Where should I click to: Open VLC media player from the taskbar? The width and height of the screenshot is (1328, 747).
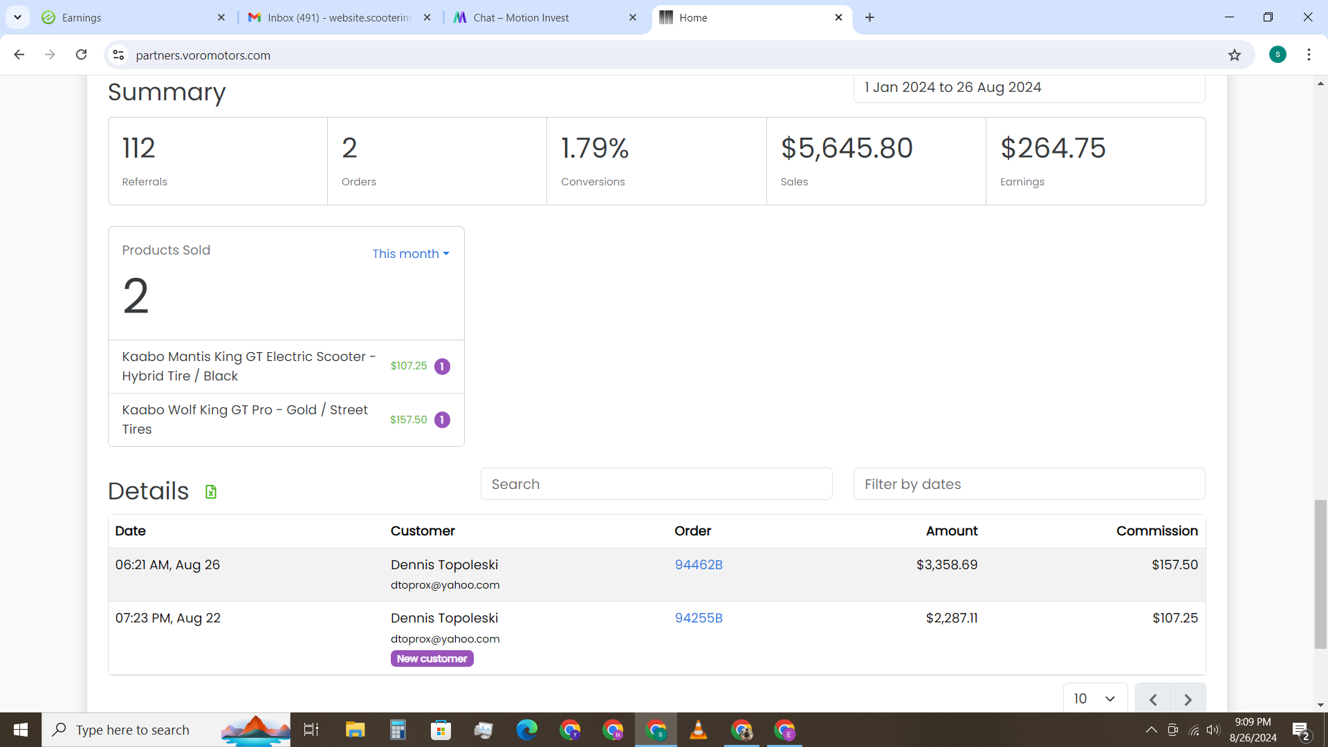pos(699,730)
